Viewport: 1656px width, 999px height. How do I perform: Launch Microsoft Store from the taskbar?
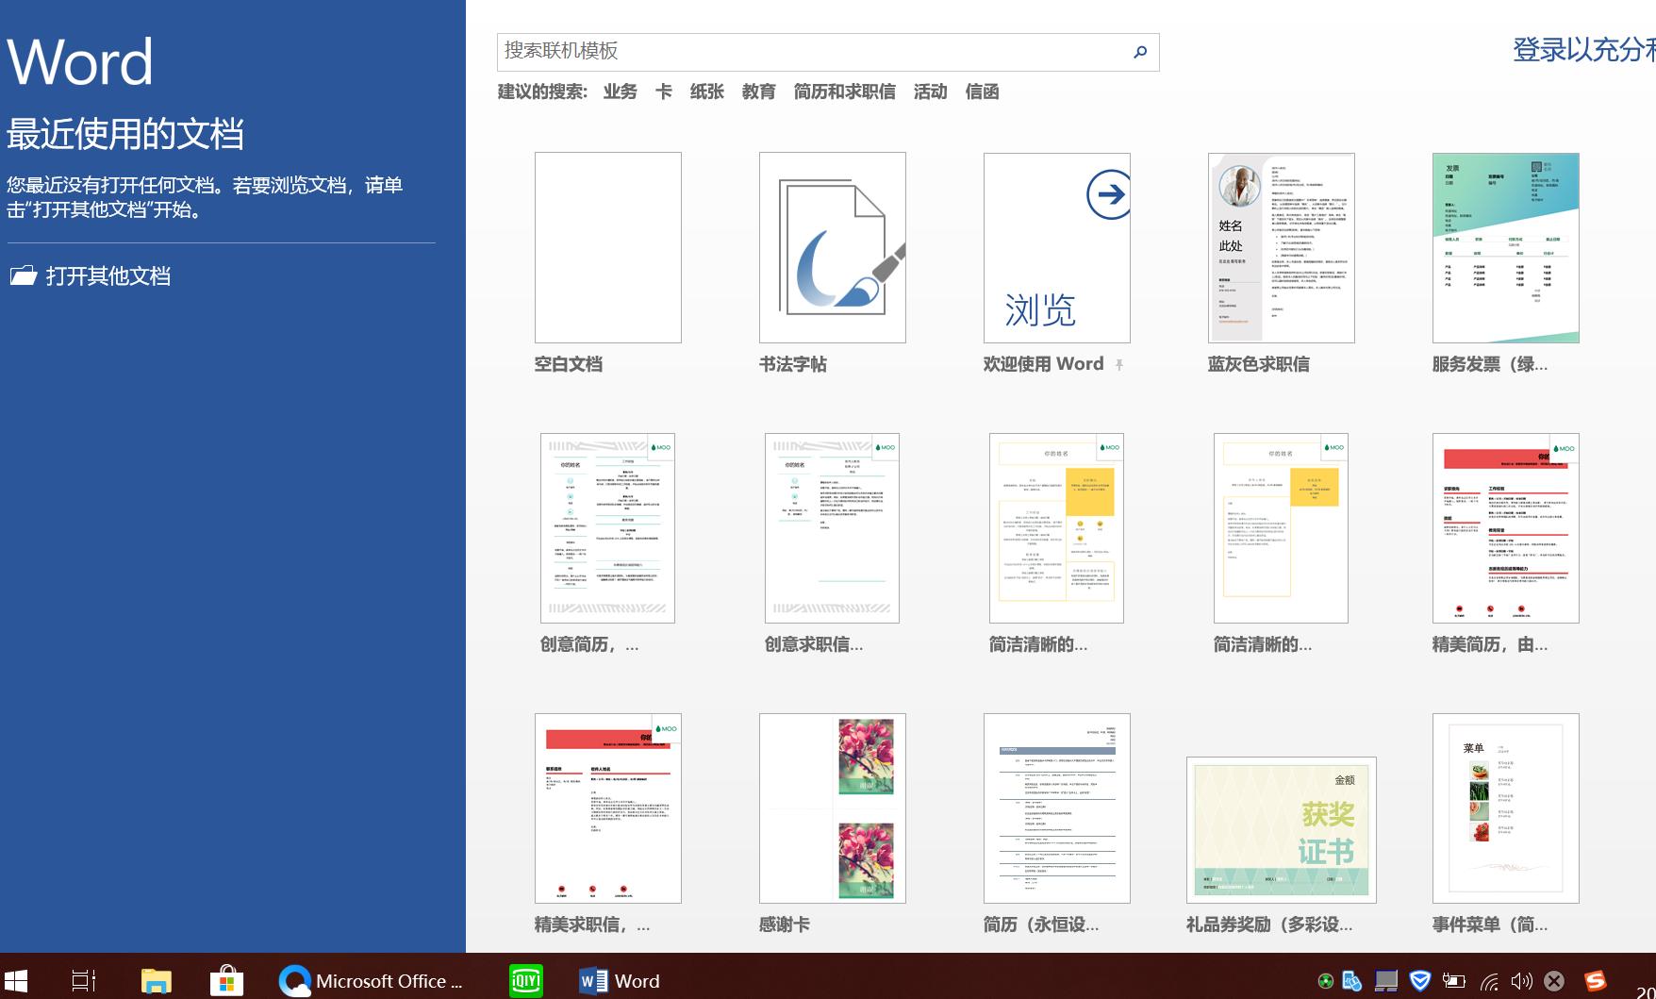(x=224, y=980)
